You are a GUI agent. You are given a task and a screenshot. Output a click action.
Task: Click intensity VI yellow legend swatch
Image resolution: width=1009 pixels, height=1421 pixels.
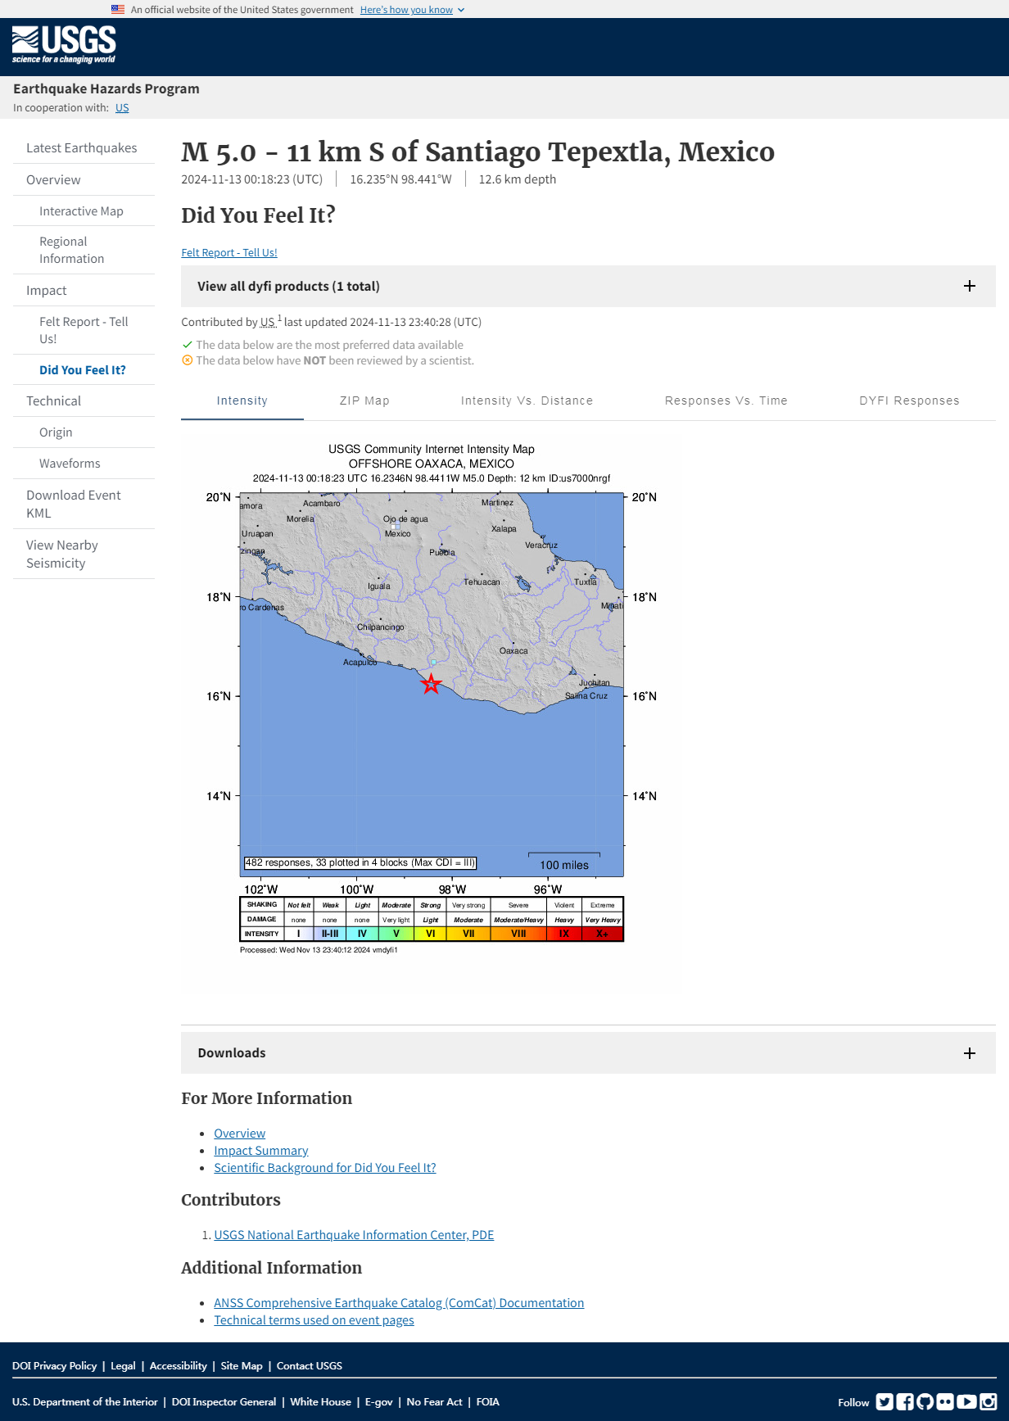tap(431, 934)
